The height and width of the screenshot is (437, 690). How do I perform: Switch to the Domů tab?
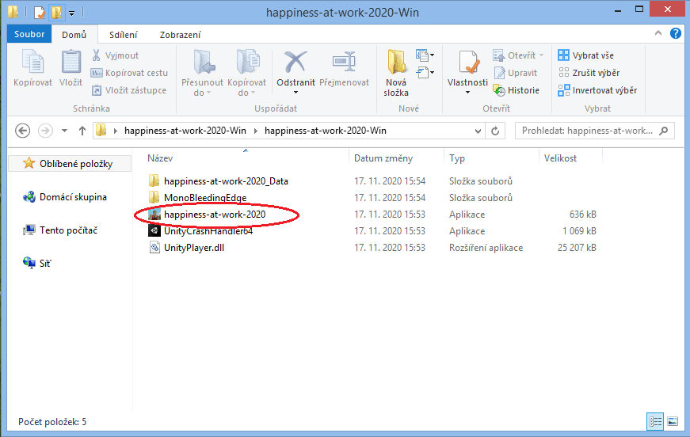point(74,34)
